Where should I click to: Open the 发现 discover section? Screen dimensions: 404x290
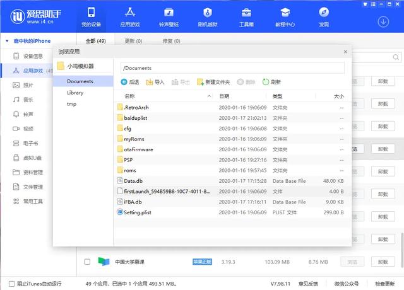pos(324,17)
